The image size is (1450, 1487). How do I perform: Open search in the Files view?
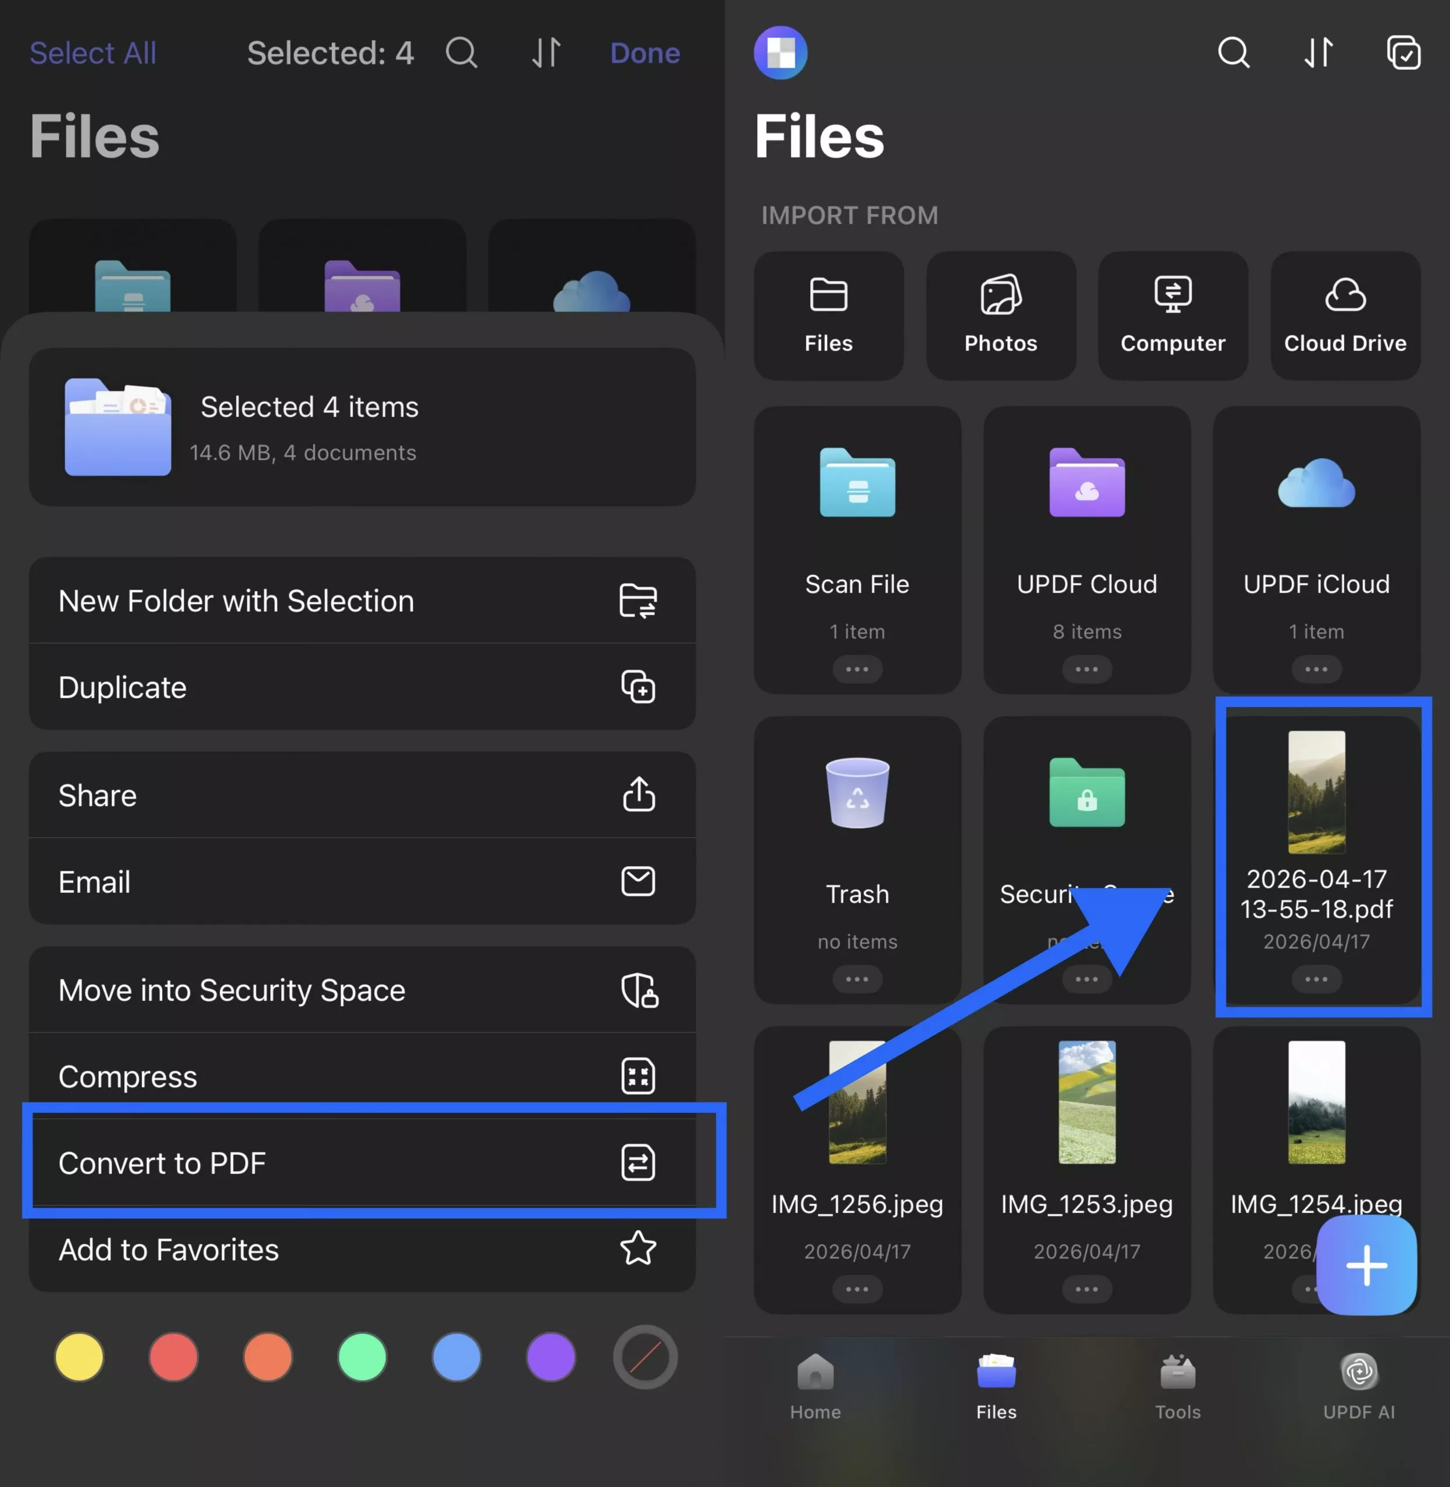1234,52
